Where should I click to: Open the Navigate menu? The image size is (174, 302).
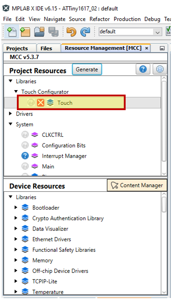point(55,19)
